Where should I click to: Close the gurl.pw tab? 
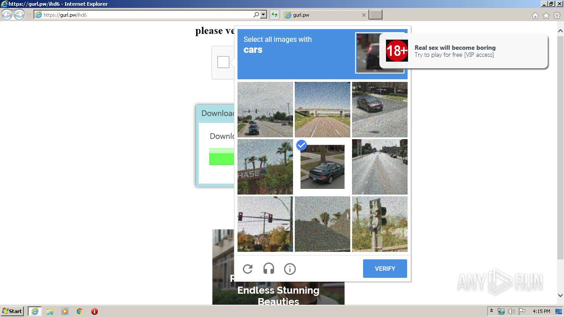(x=364, y=15)
